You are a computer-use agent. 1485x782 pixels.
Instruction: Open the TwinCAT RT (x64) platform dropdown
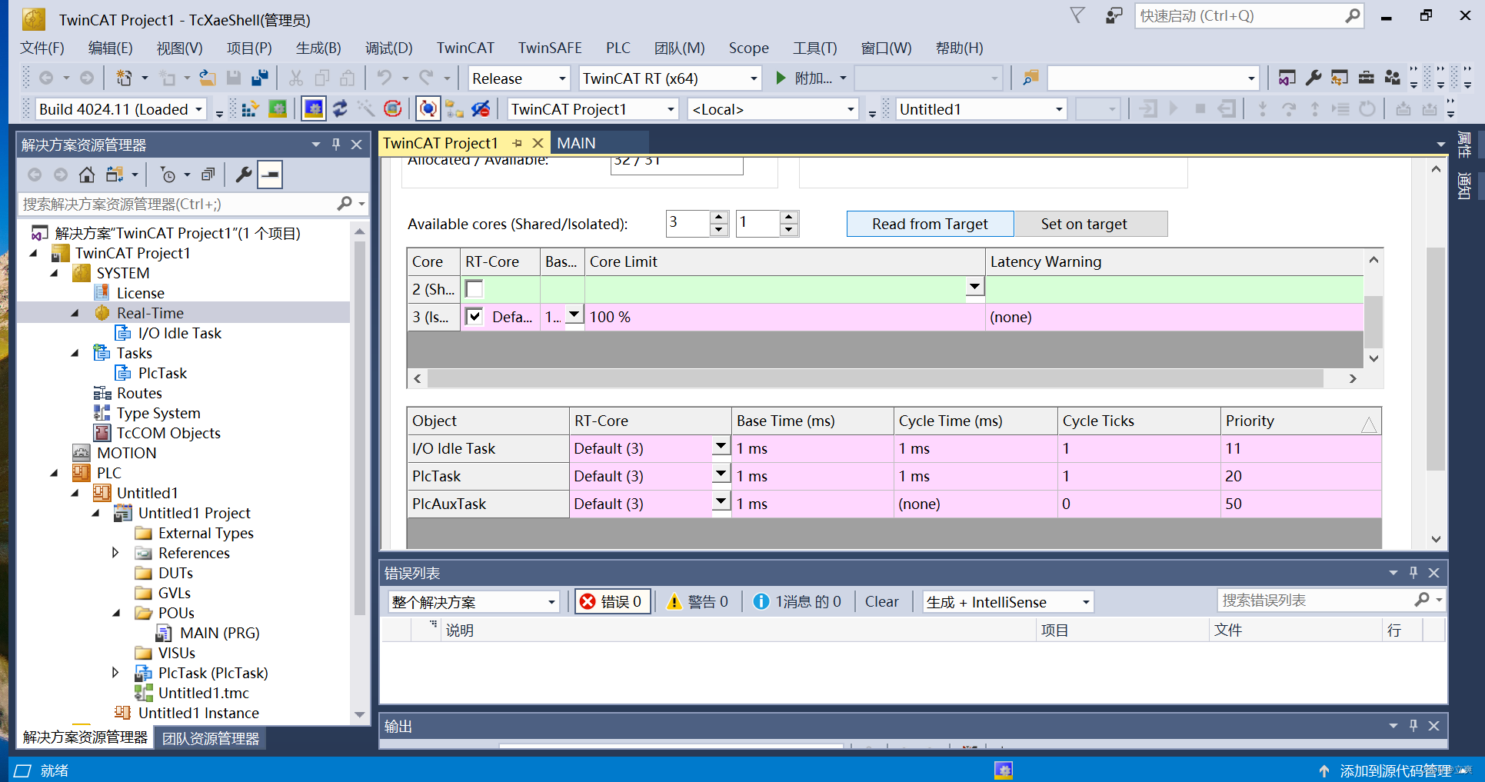[754, 78]
